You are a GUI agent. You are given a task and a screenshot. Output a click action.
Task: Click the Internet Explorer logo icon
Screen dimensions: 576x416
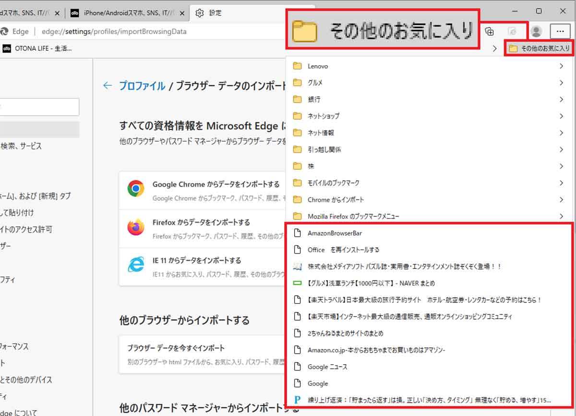click(x=136, y=265)
